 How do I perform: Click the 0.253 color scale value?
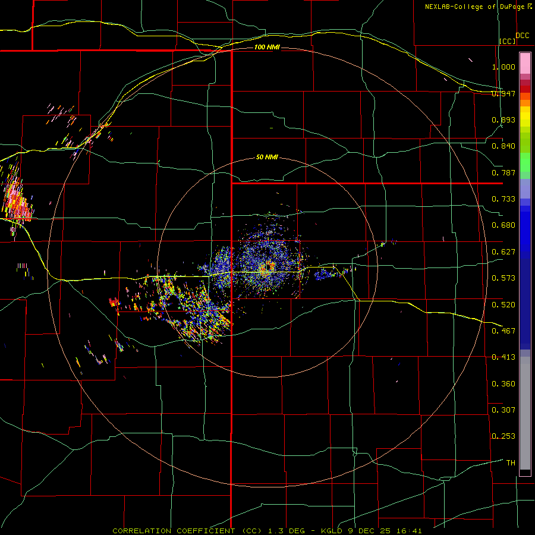pos(503,436)
